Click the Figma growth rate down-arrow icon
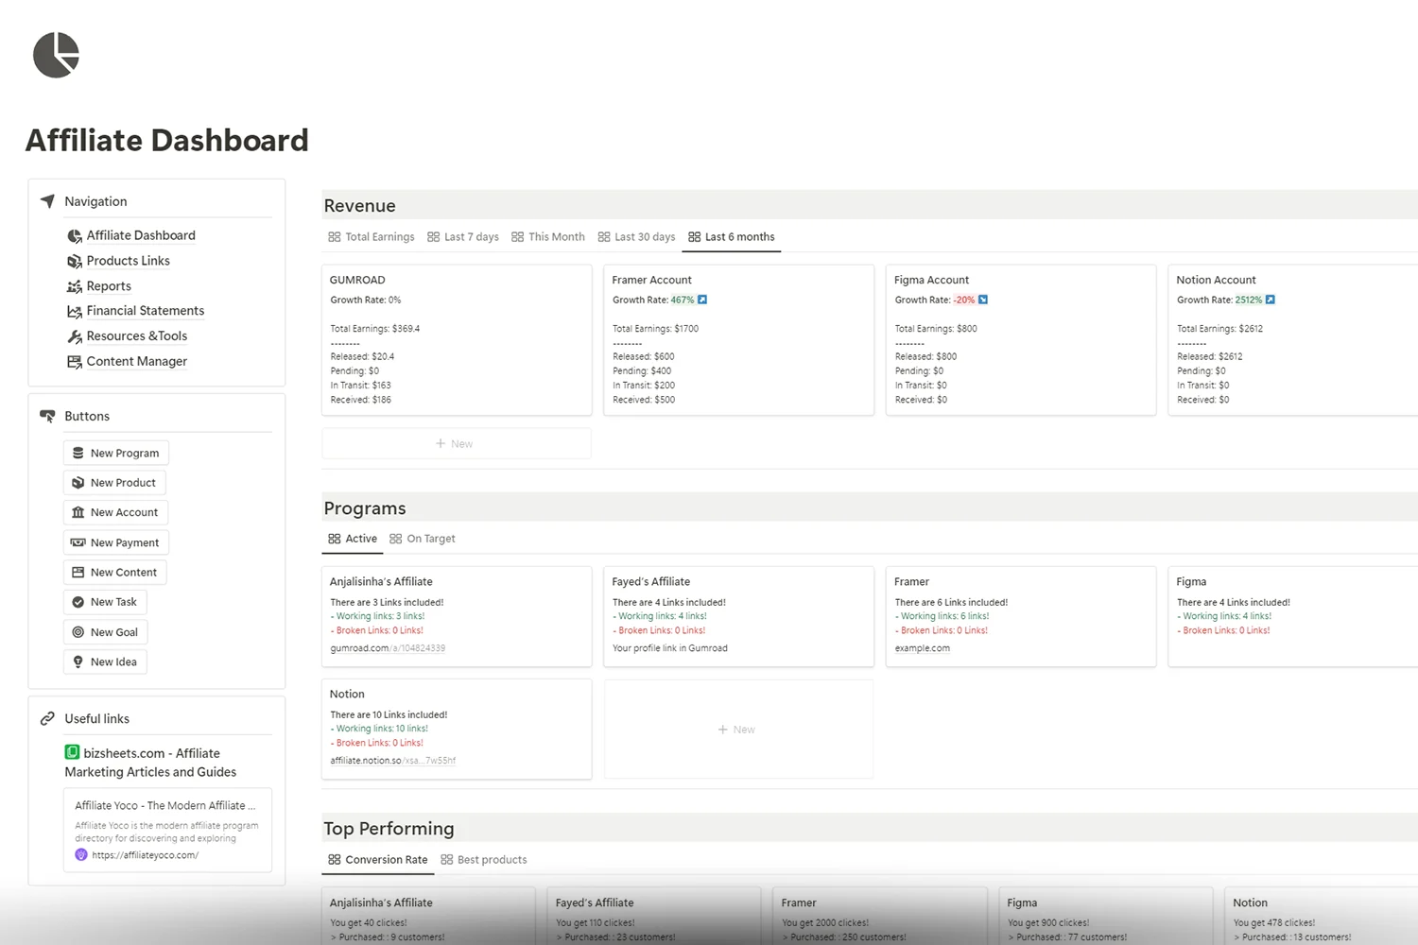The height and width of the screenshot is (945, 1418). pyautogui.click(x=983, y=300)
